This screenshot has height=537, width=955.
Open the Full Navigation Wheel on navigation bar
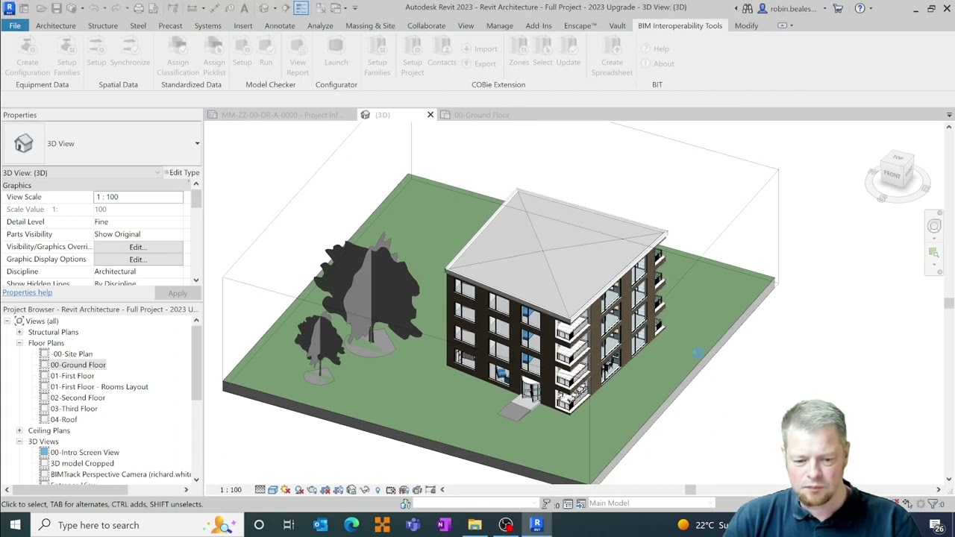934,227
